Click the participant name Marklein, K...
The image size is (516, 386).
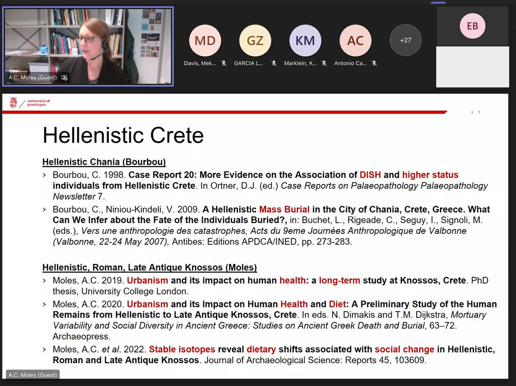pyautogui.click(x=301, y=64)
